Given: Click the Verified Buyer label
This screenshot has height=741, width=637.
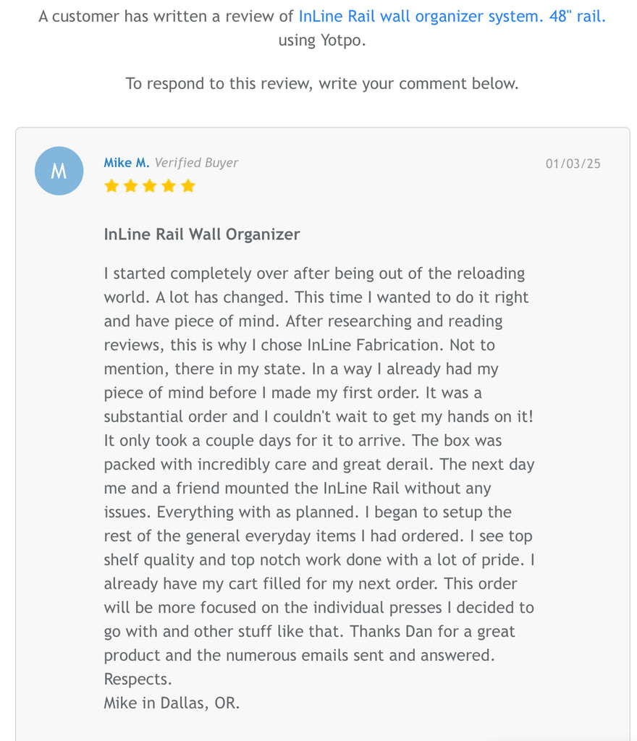Looking at the screenshot, I should (x=196, y=163).
